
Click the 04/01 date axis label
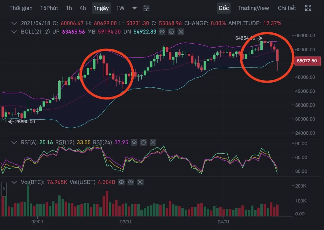pos(224,222)
